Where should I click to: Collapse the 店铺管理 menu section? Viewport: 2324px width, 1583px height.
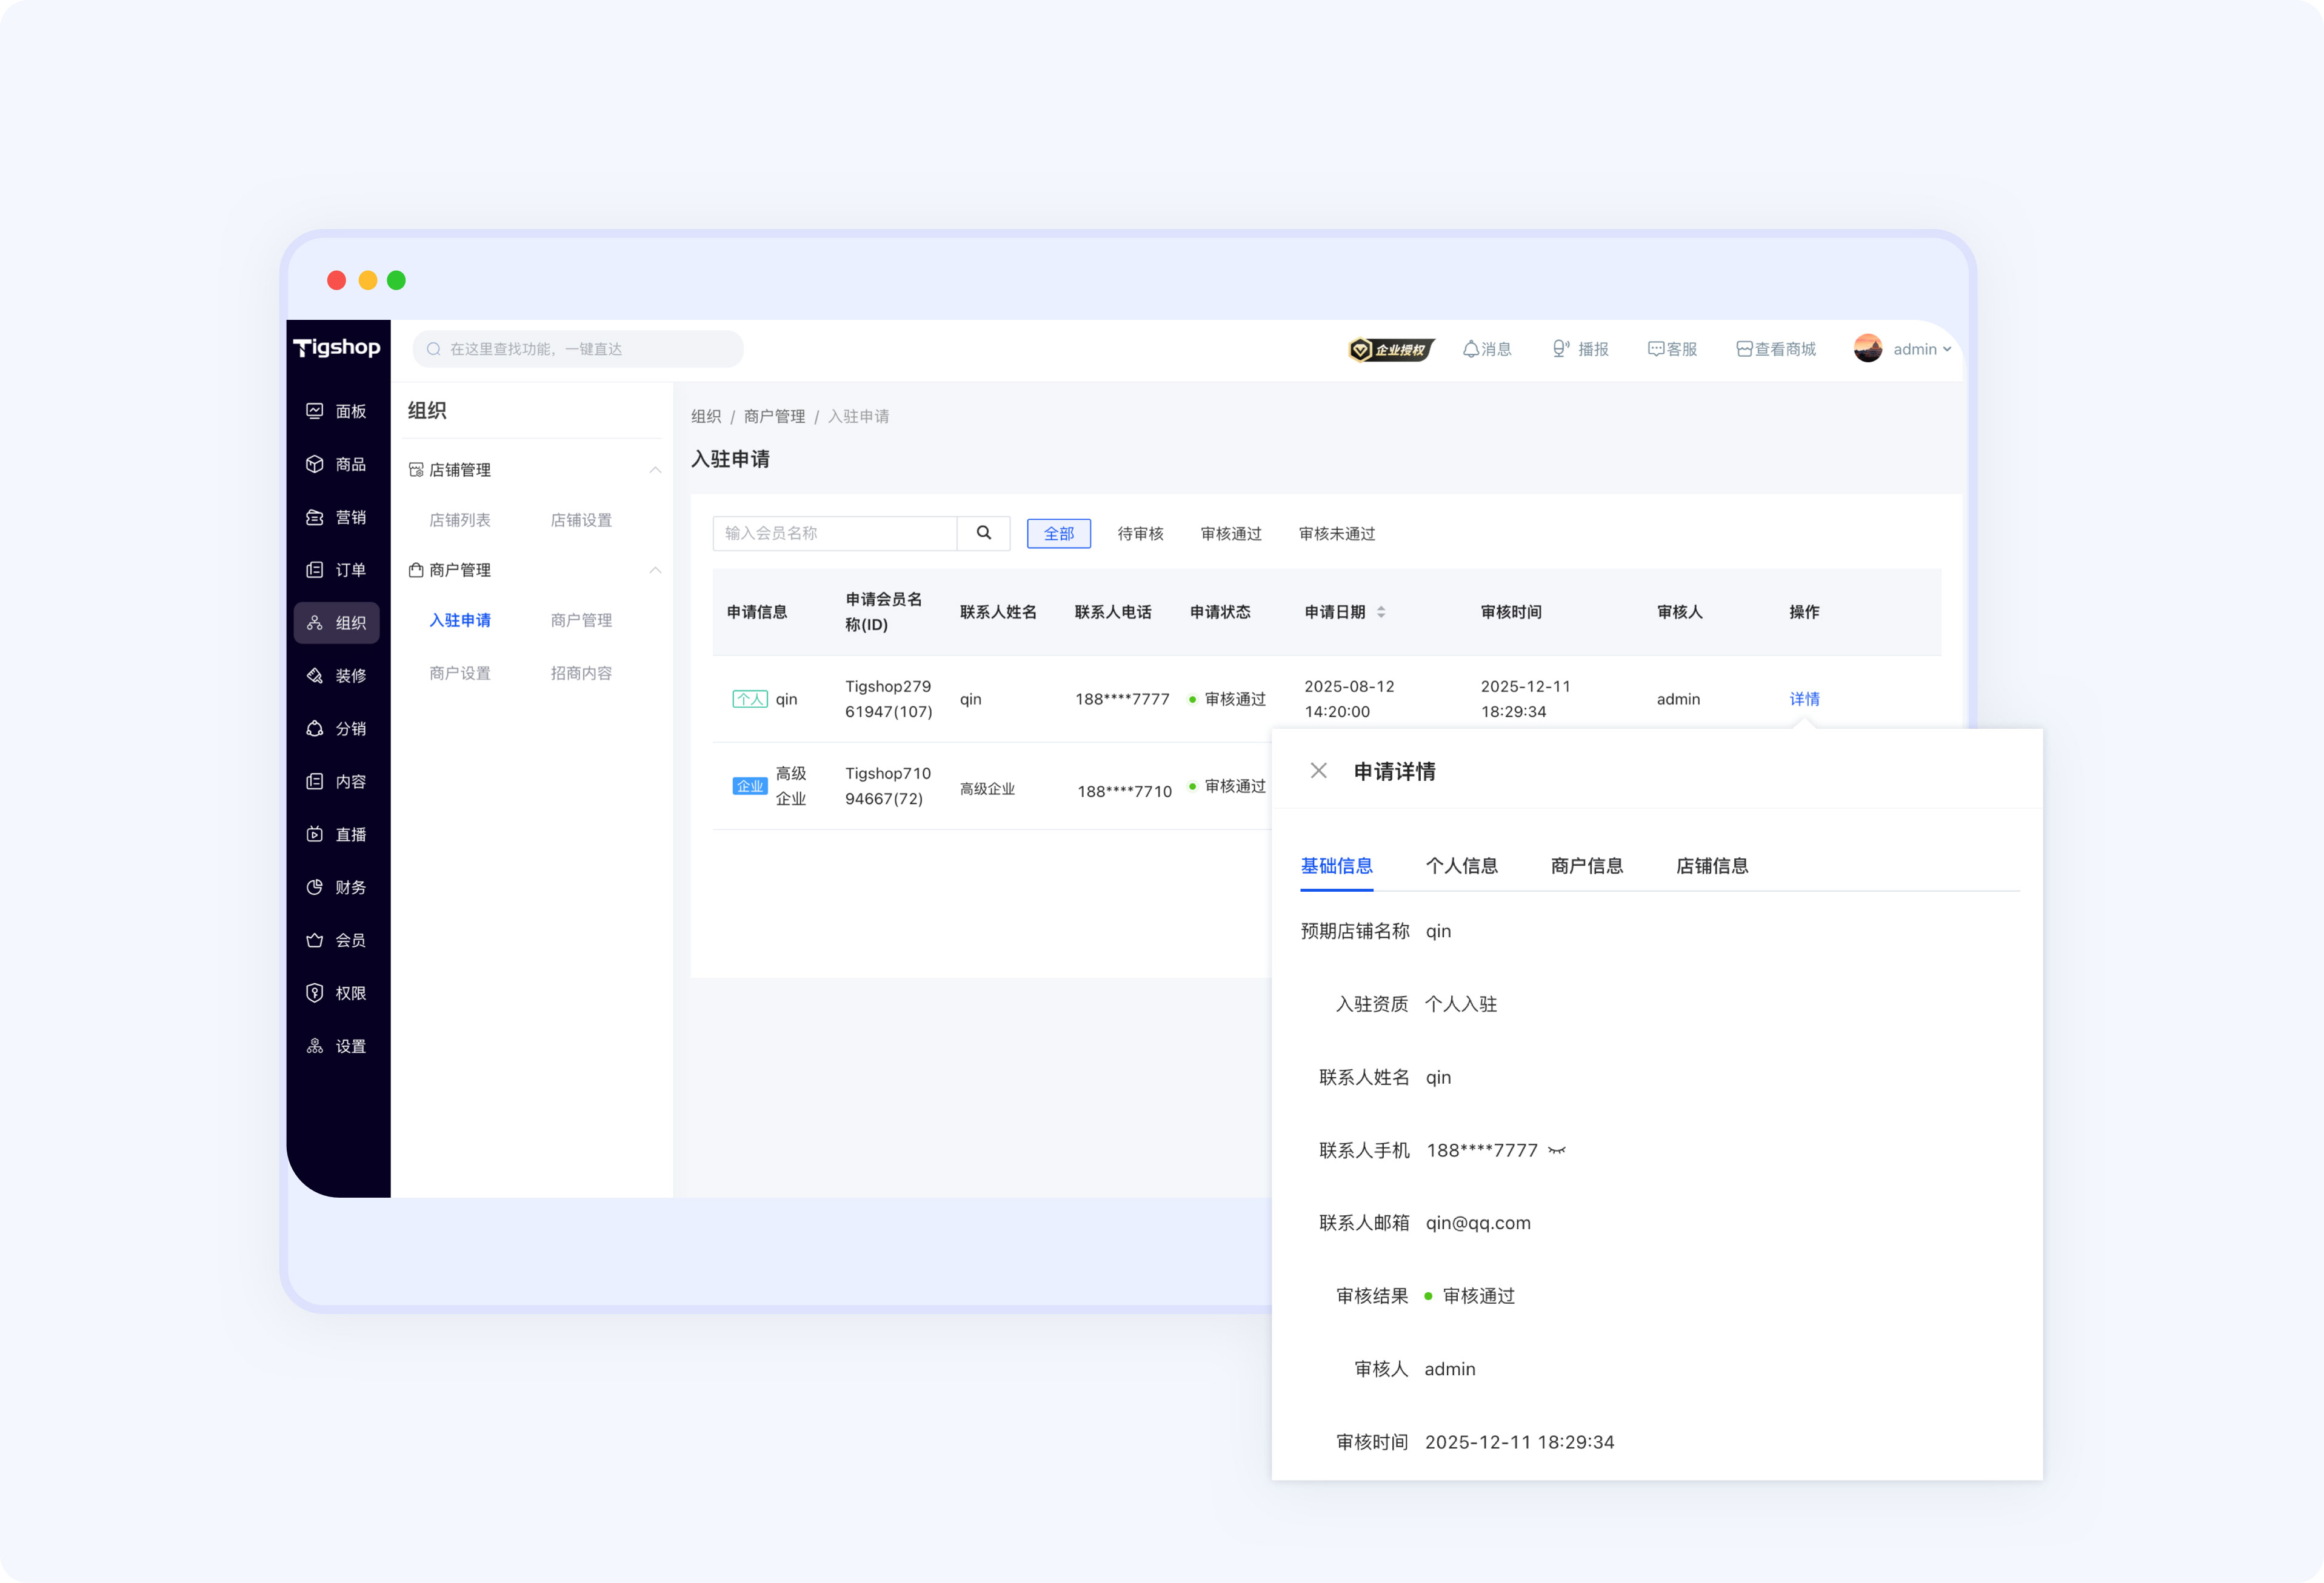coord(655,470)
